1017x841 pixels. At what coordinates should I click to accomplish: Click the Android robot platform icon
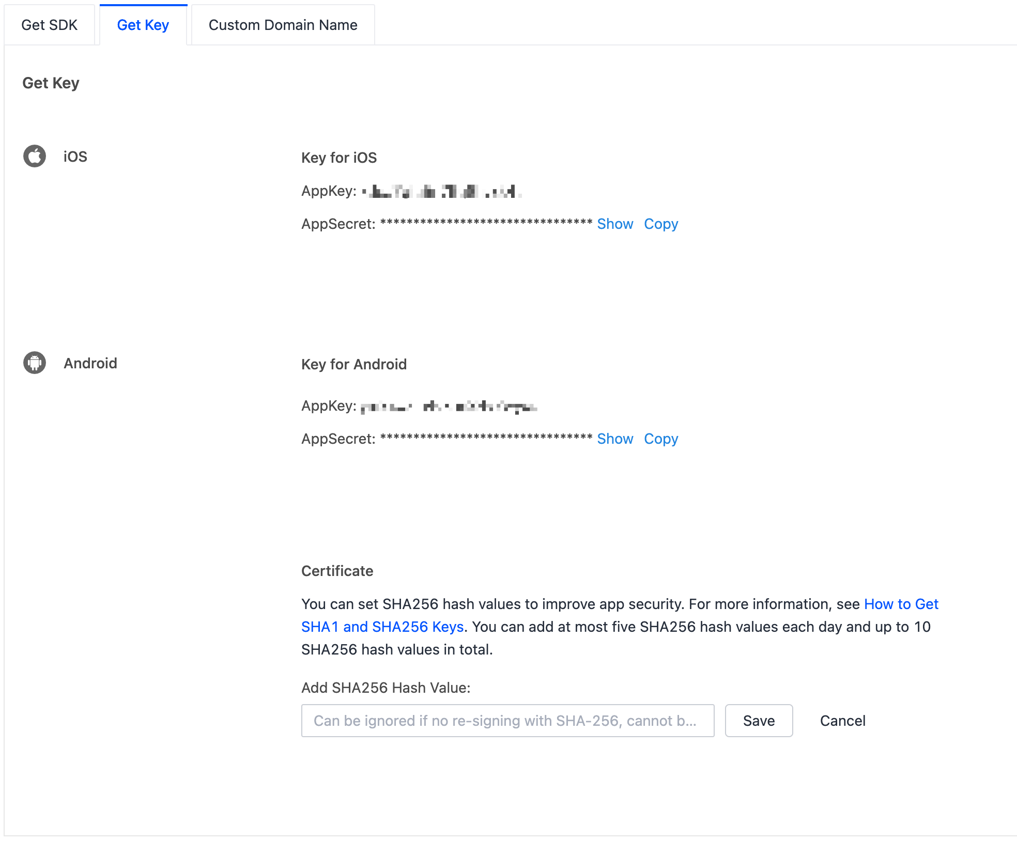35,363
